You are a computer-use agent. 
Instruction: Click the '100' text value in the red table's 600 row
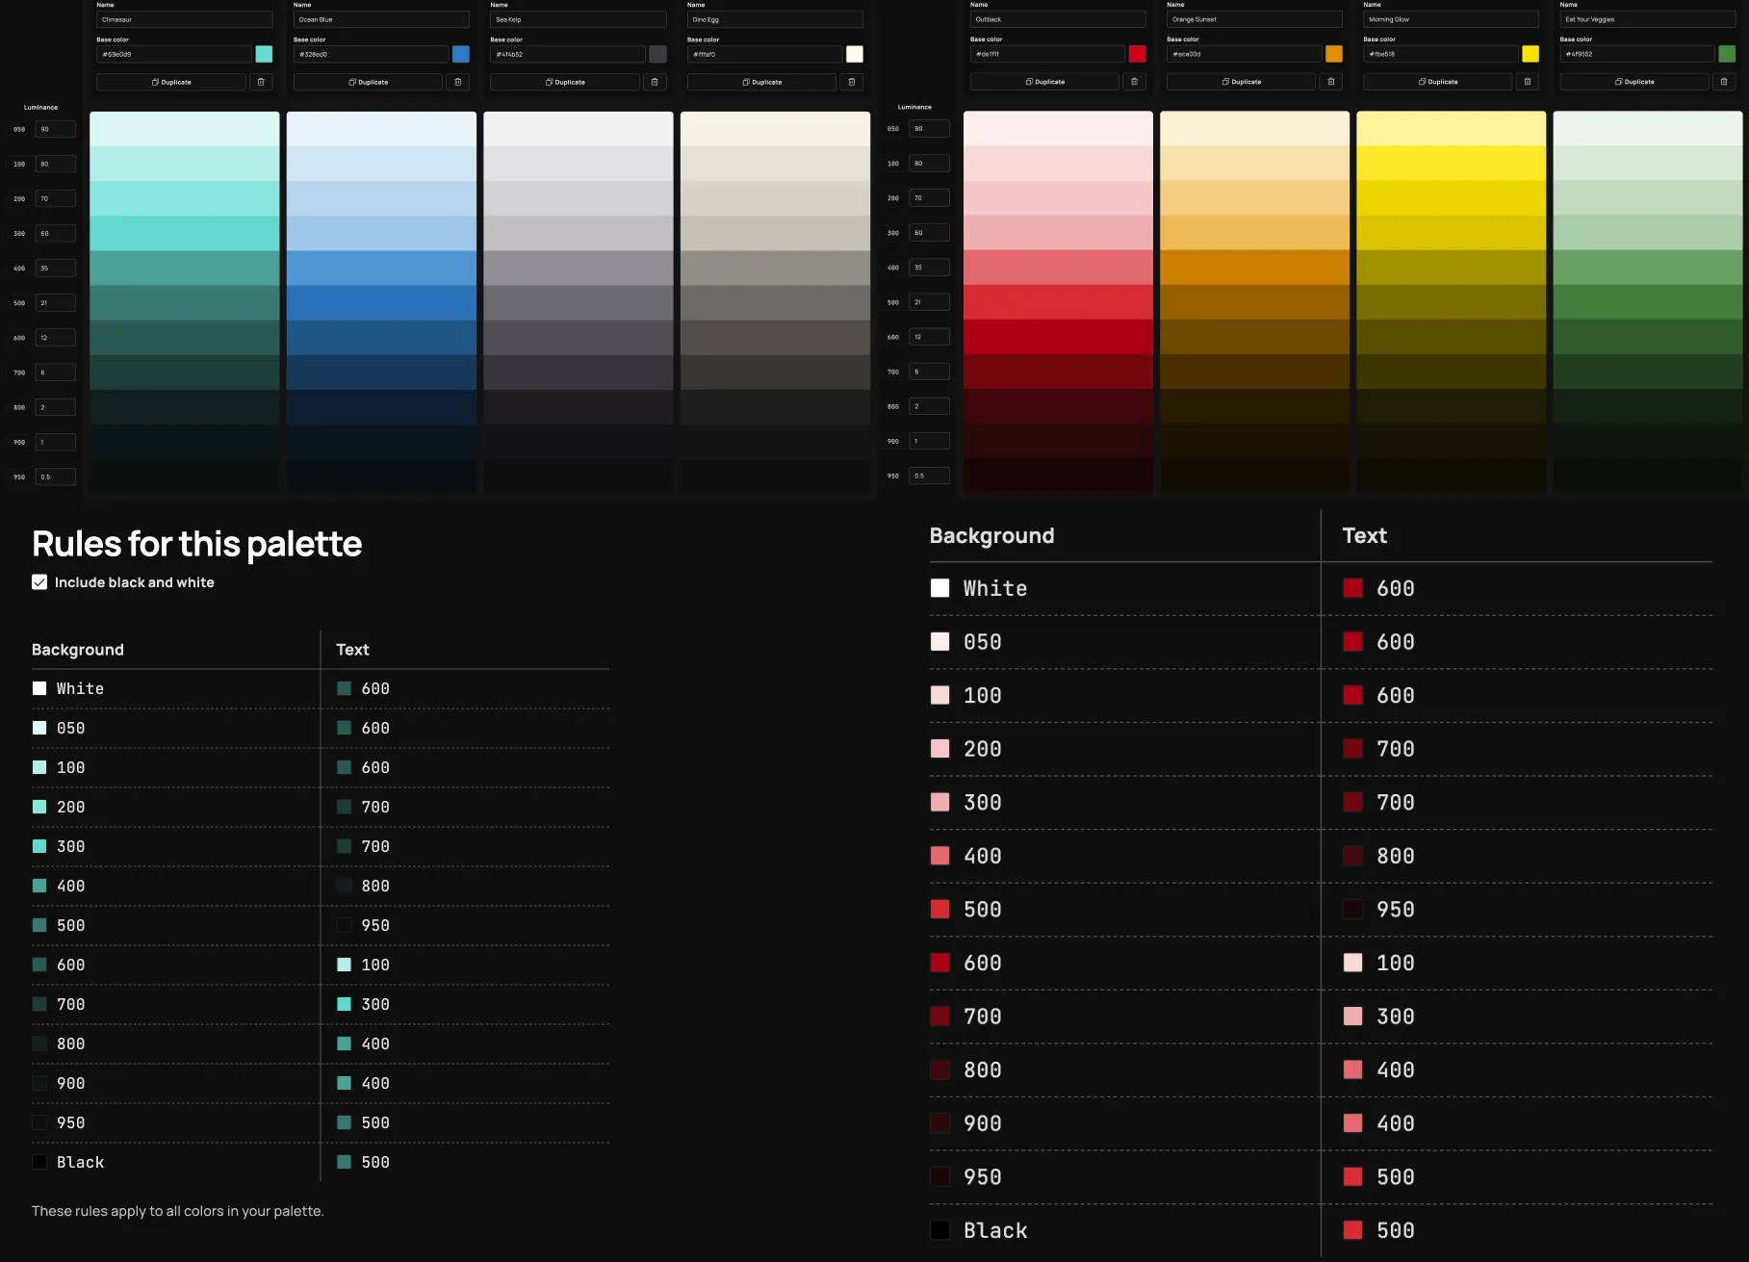[x=1395, y=963]
